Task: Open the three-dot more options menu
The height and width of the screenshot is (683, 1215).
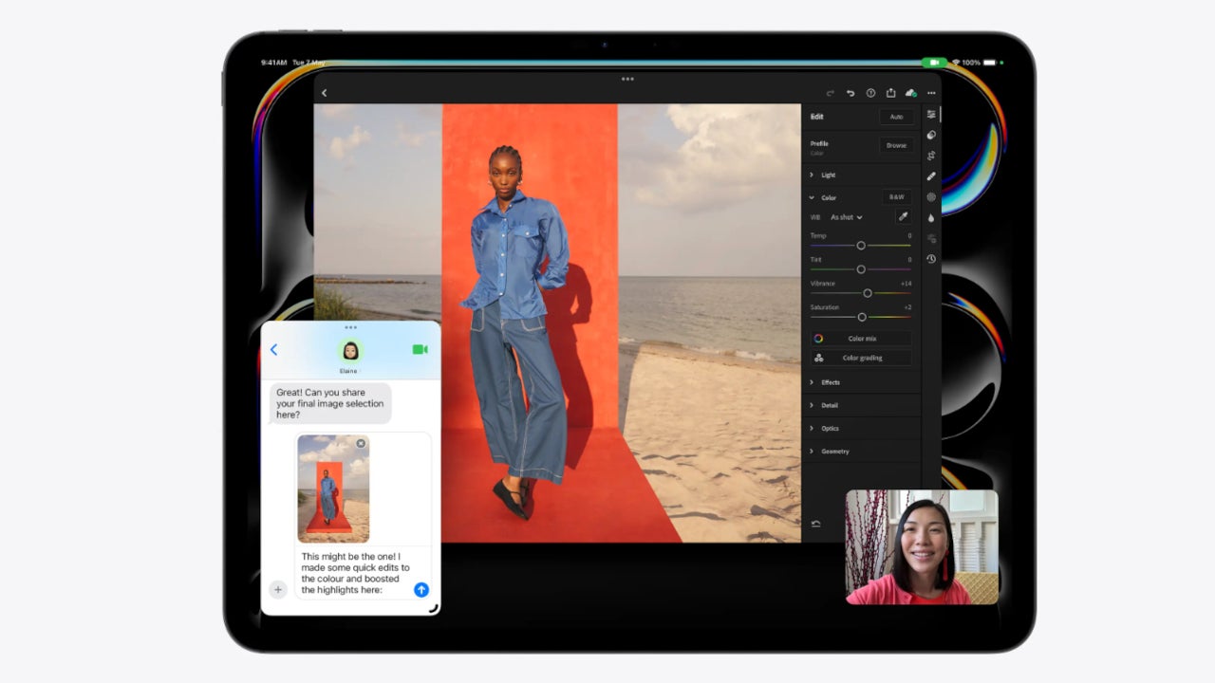Action: point(931,93)
